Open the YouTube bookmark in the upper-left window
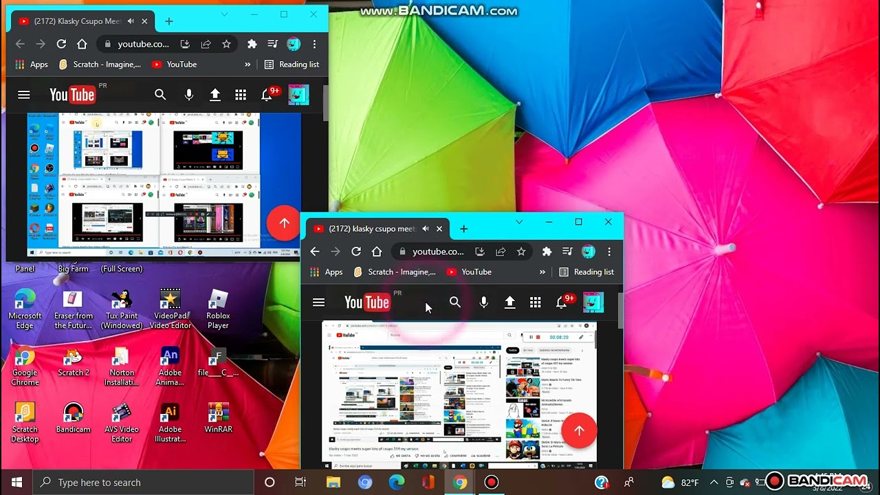880x495 pixels. tap(175, 65)
